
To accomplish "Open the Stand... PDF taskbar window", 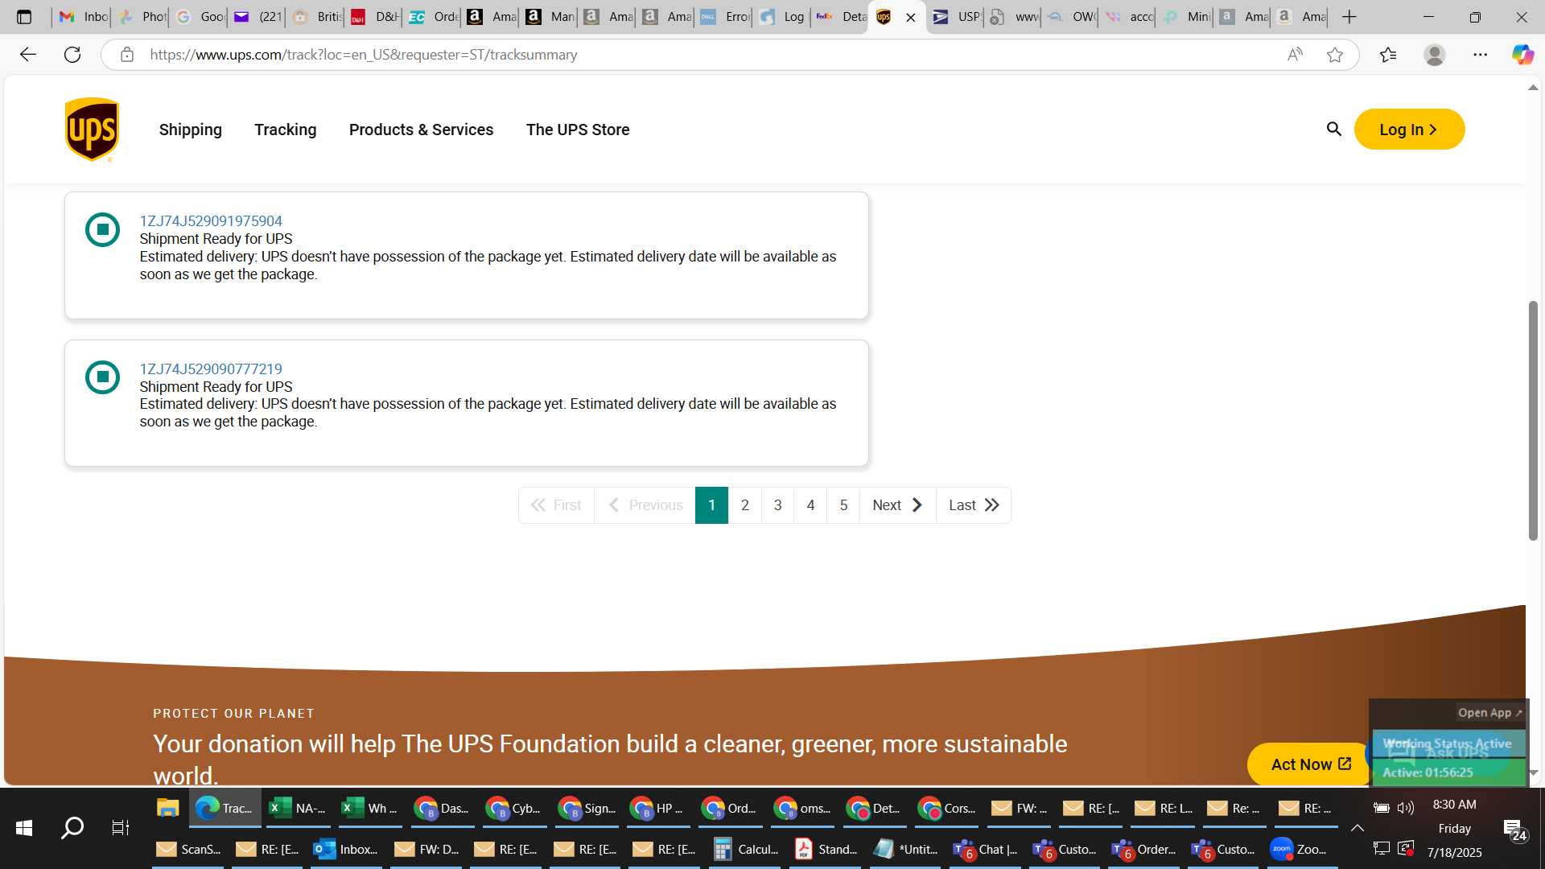I will click(x=826, y=849).
